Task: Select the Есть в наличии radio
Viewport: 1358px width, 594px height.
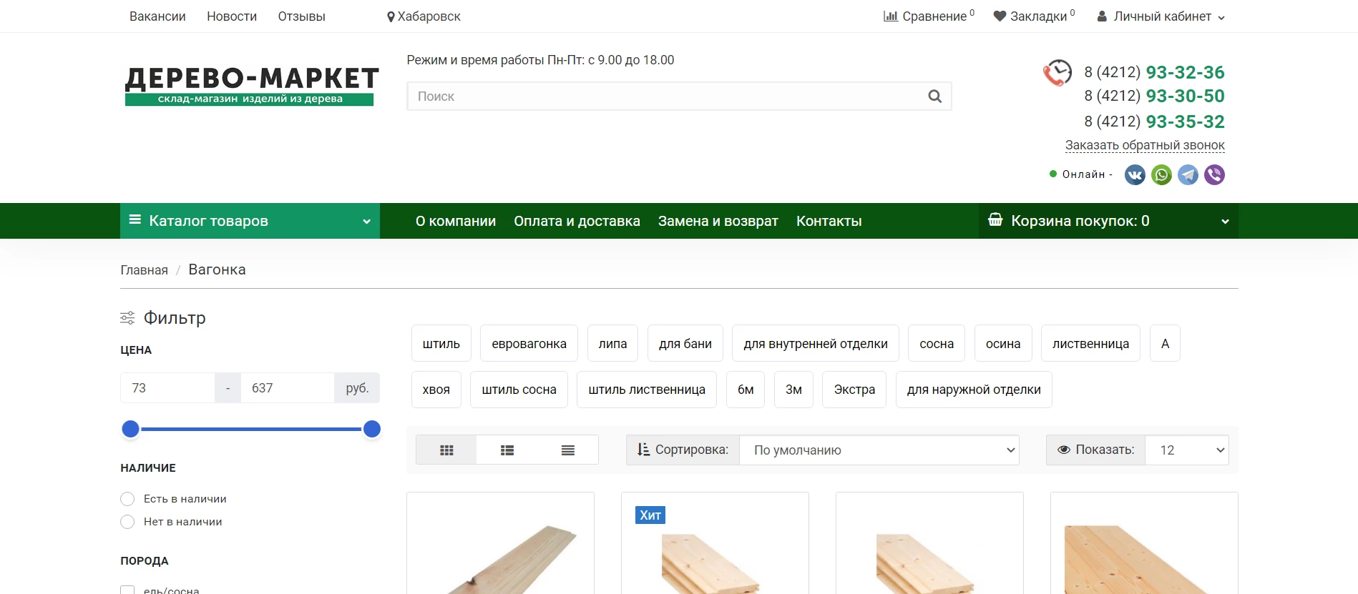Action: (x=127, y=499)
